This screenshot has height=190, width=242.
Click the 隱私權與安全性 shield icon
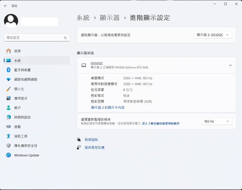[8, 146]
